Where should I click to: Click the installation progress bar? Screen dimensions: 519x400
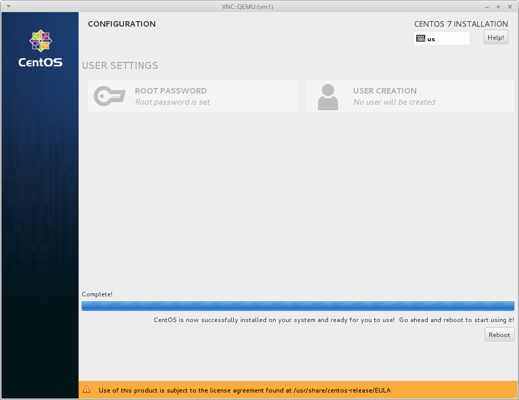point(298,306)
